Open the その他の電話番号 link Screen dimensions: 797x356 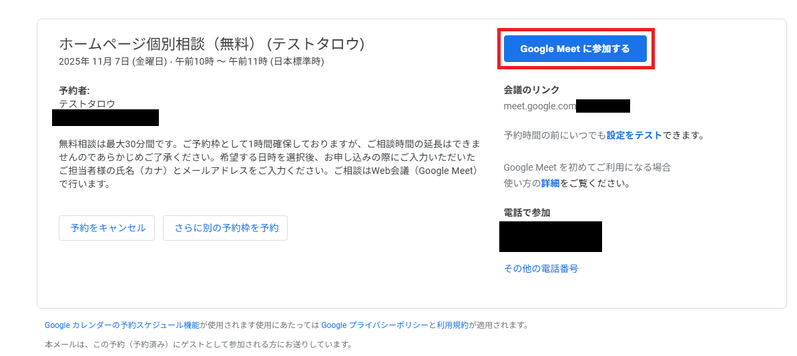(541, 269)
